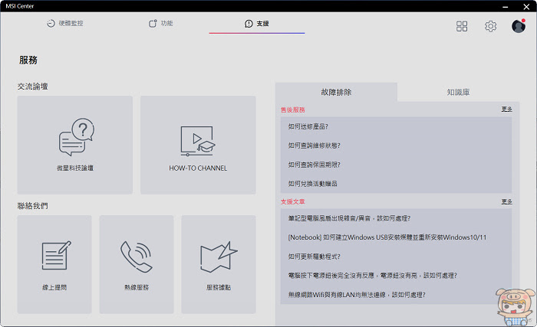The height and width of the screenshot is (327, 537).
Task: Click the 聯絡我們 section label
Action: click(32, 206)
